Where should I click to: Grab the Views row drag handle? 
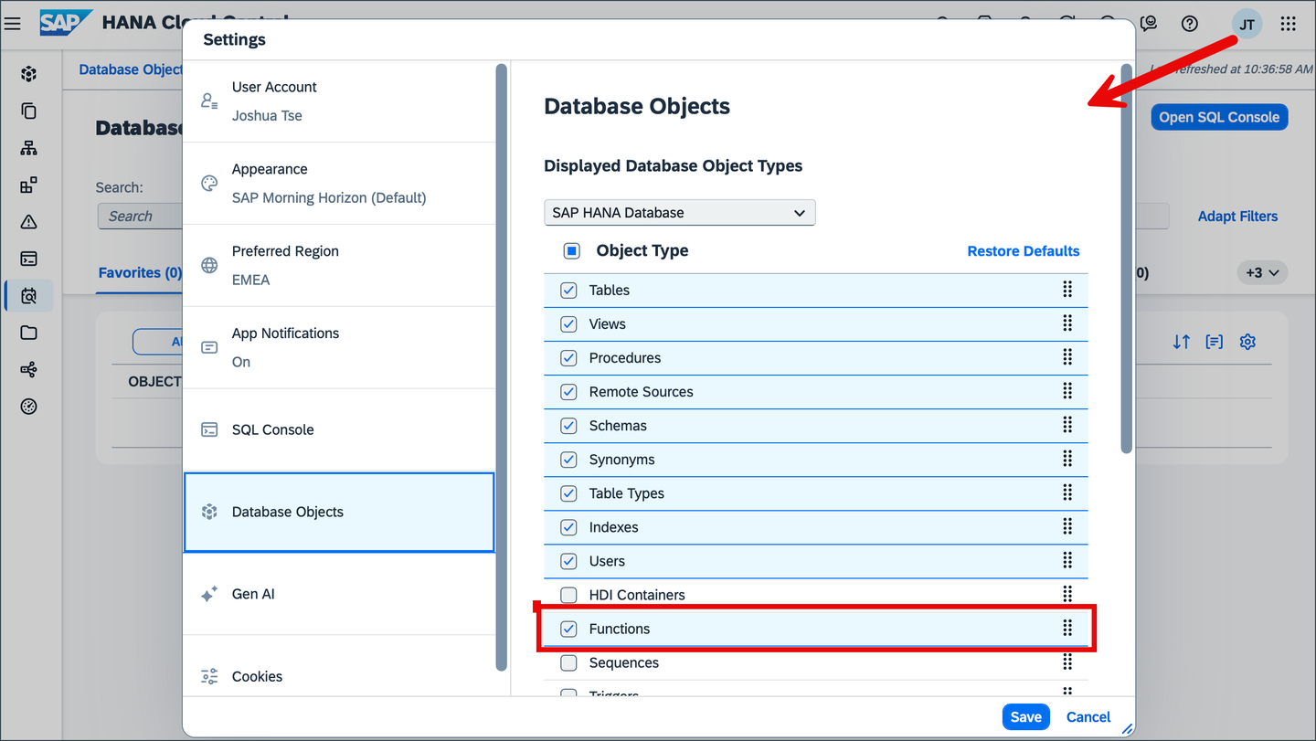pos(1067,323)
